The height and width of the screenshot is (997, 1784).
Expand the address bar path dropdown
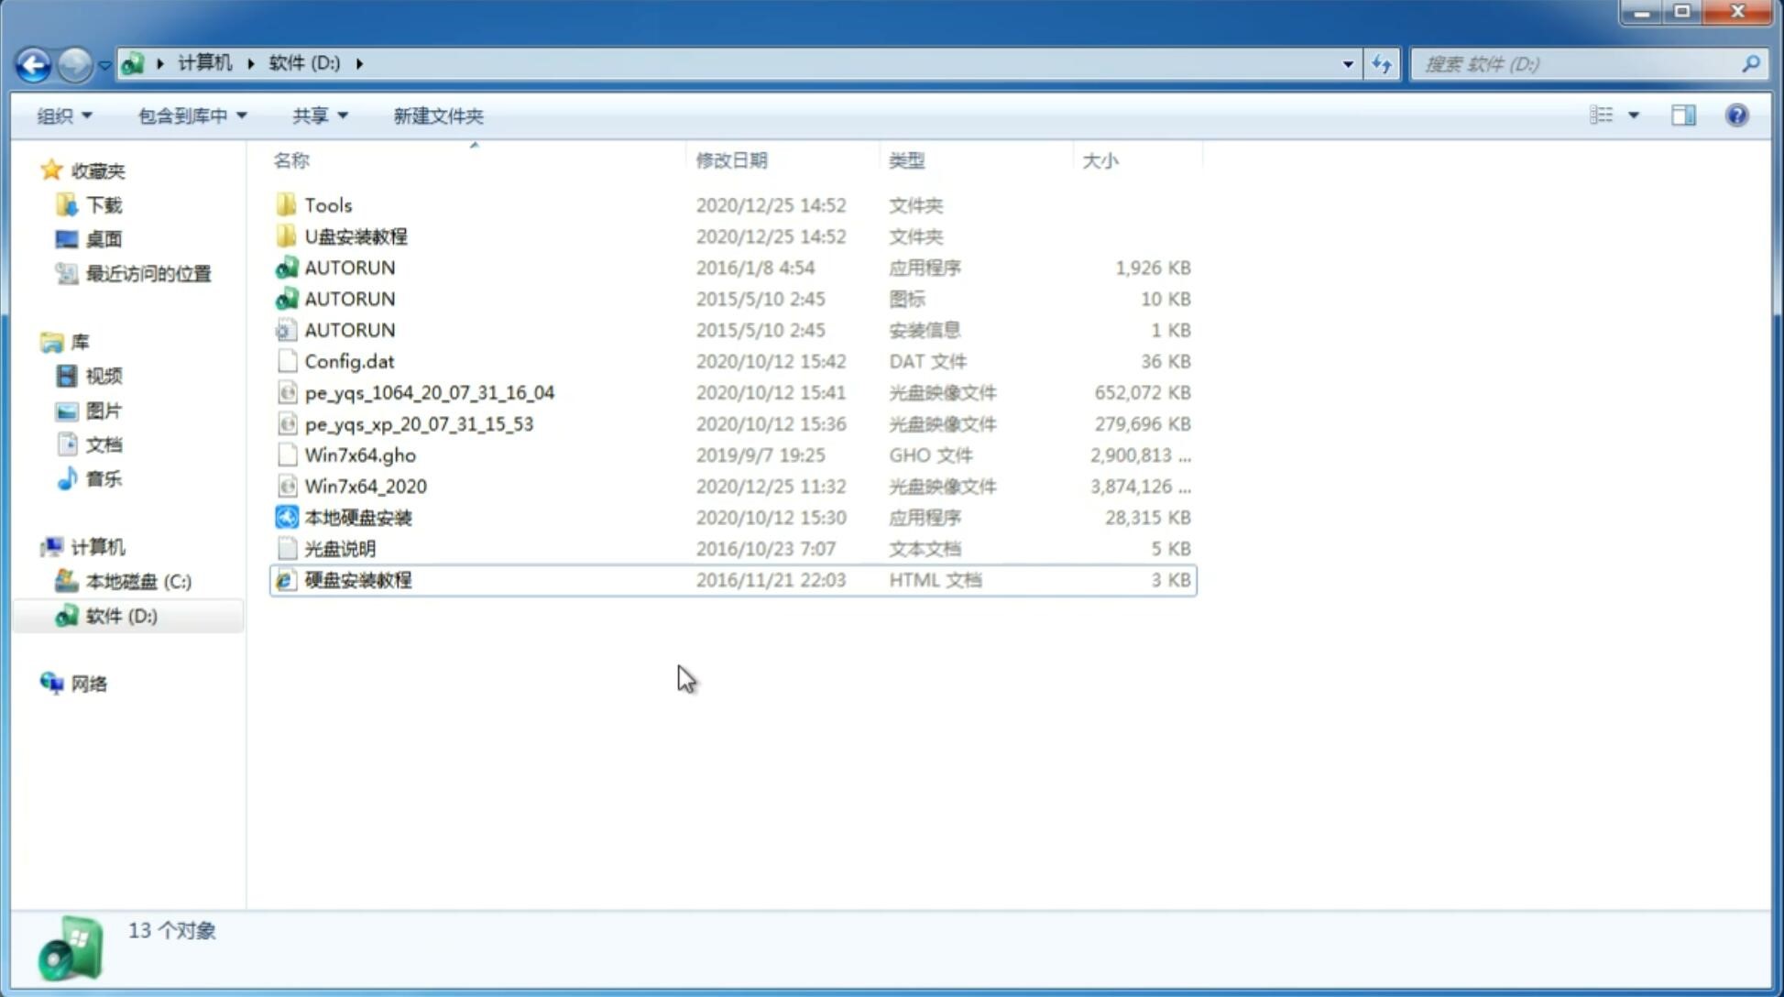pyautogui.click(x=1348, y=62)
